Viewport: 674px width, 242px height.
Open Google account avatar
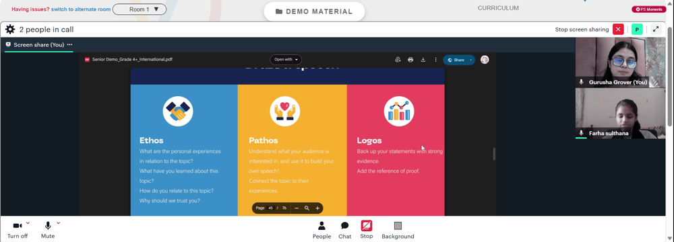pos(485,60)
